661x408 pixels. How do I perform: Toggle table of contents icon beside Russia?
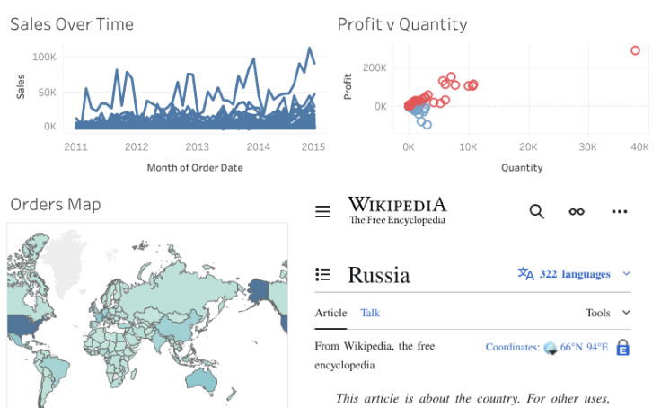pyautogui.click(x=324, y=274)
